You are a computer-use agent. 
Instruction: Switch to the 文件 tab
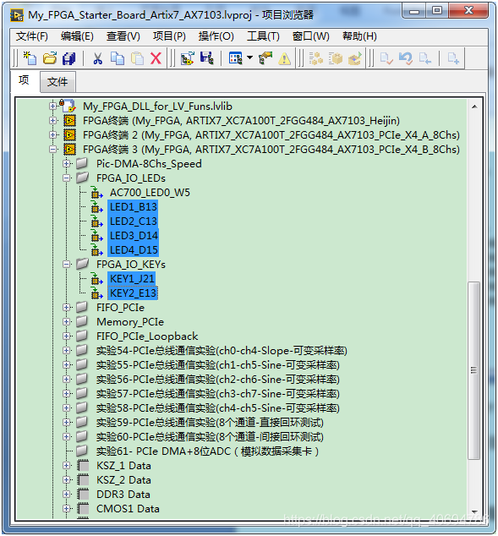pos(57,82)
